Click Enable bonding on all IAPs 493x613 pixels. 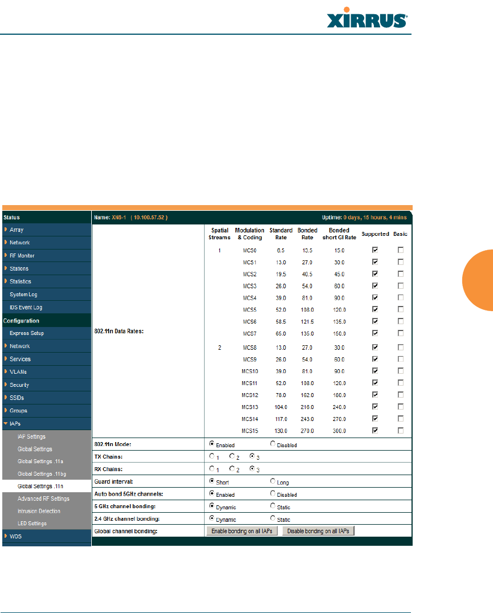(242, 531)
